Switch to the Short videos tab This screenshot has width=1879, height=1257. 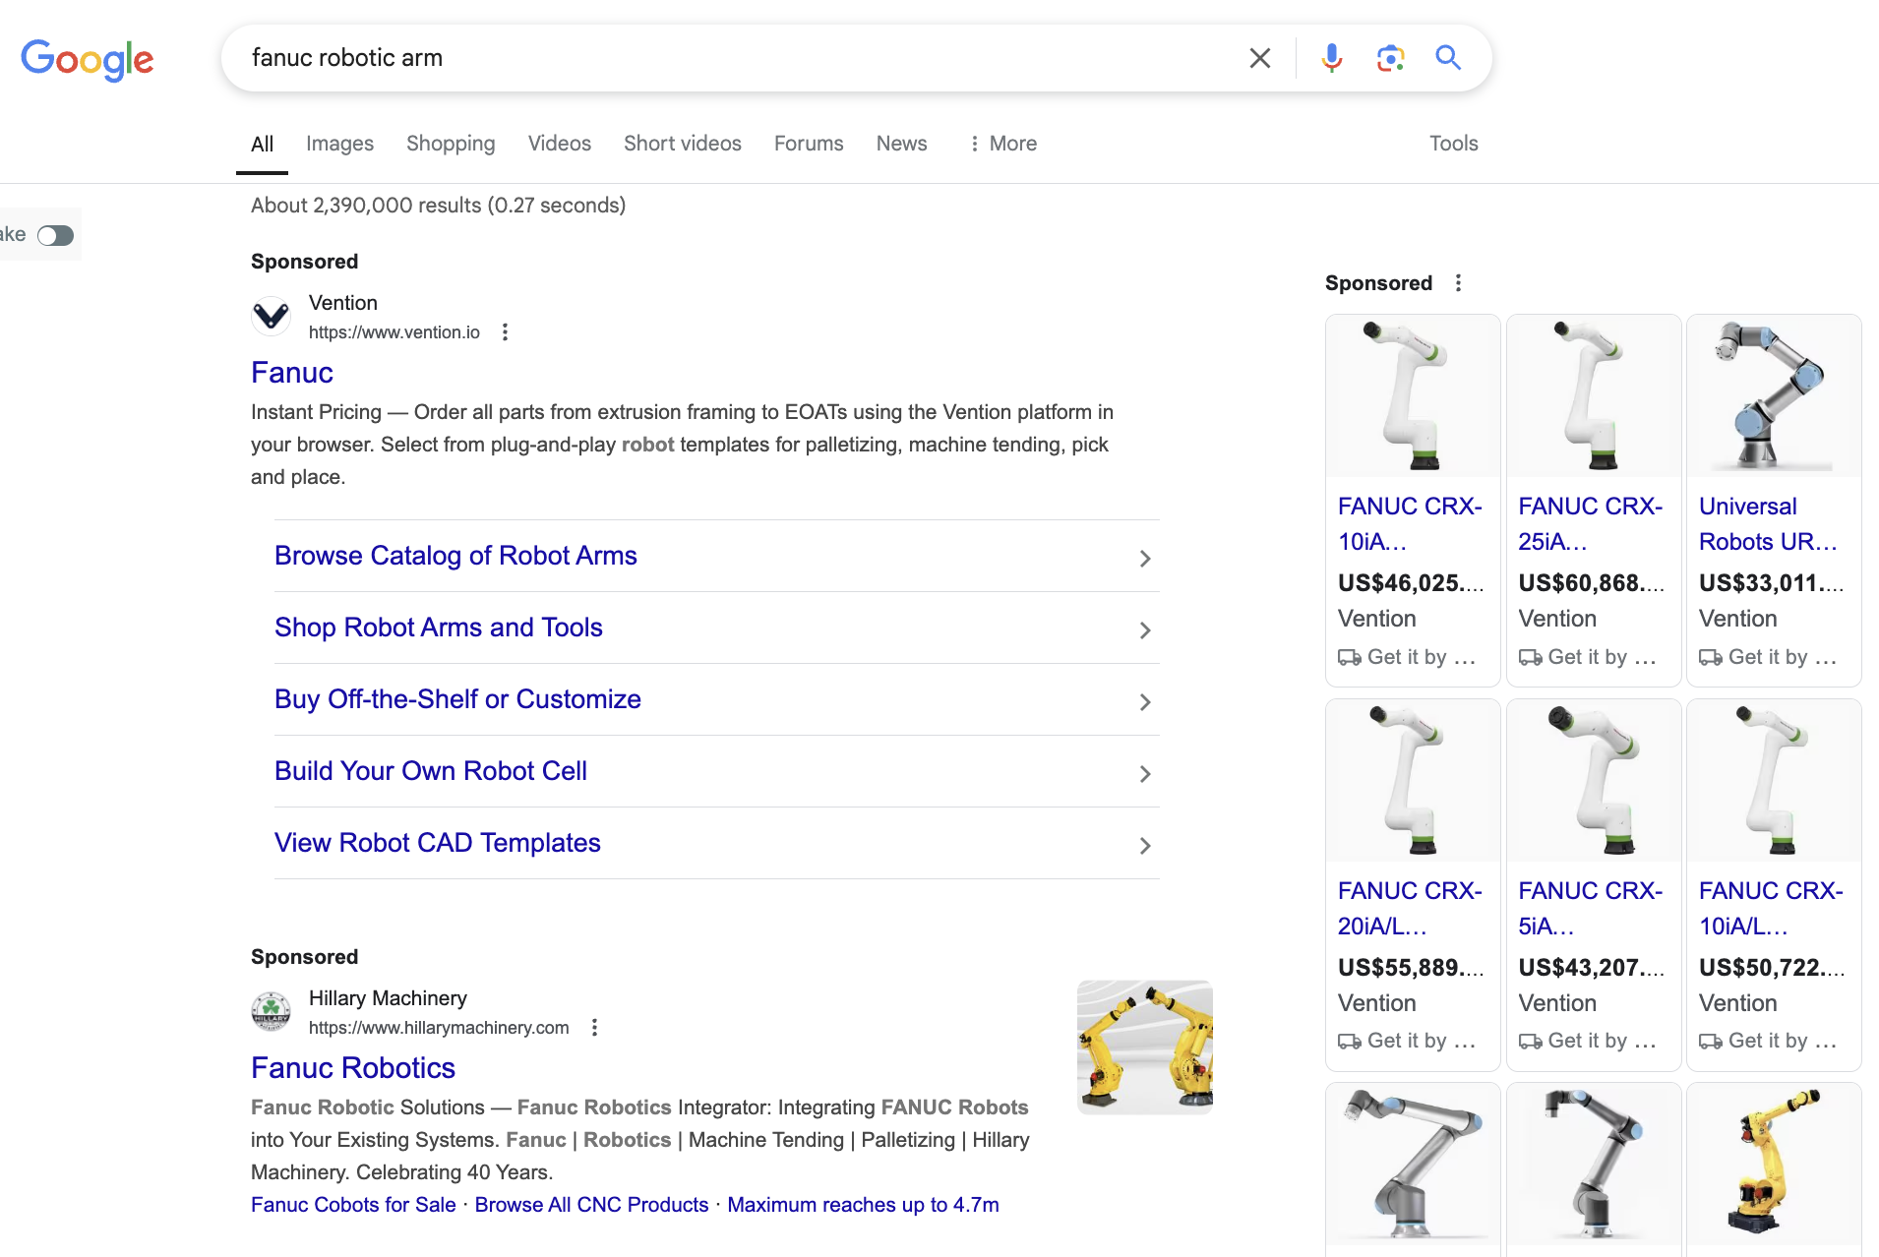coord(683,144)
